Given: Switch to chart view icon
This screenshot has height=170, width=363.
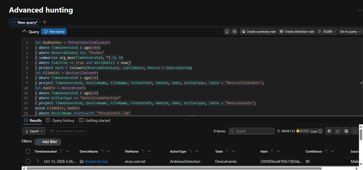Looking at the screenshot, I should 338,131.
